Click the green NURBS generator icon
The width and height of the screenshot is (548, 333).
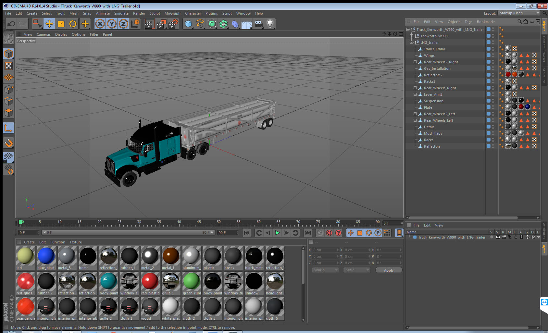[212, 24]
